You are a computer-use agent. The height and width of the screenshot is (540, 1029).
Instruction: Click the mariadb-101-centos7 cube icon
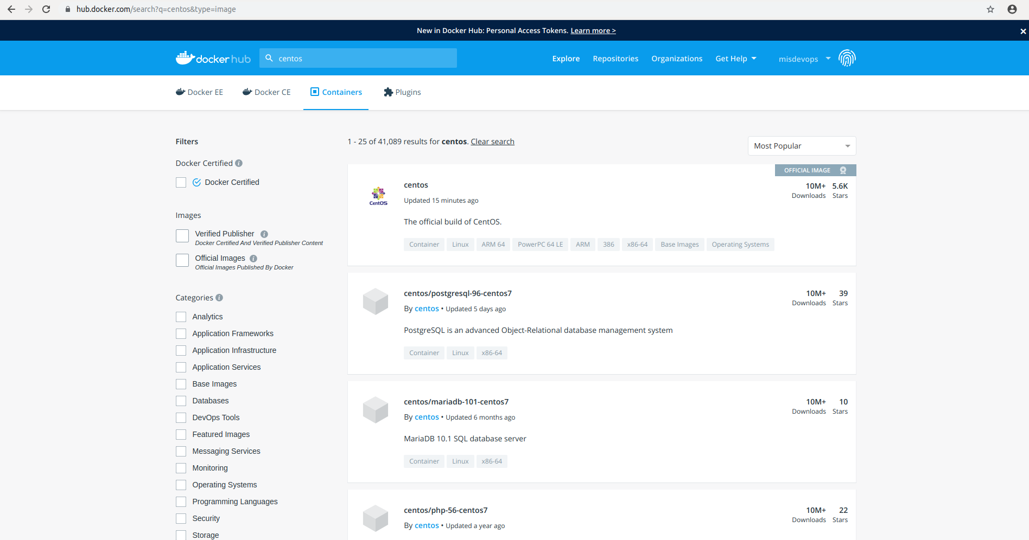(376, 410)
